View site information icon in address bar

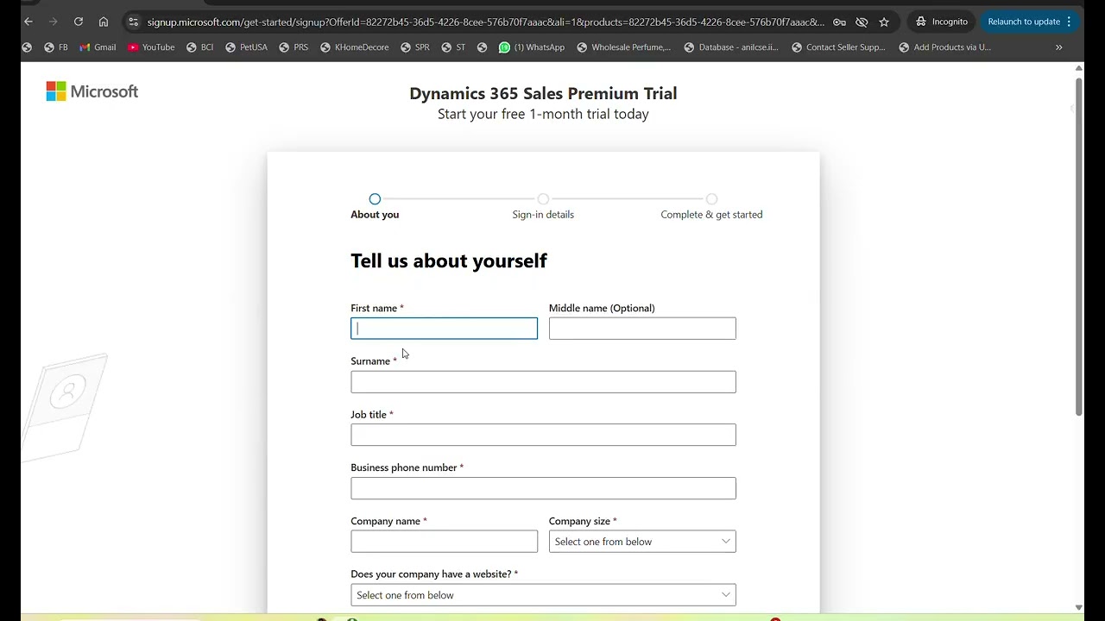point(133,22)
